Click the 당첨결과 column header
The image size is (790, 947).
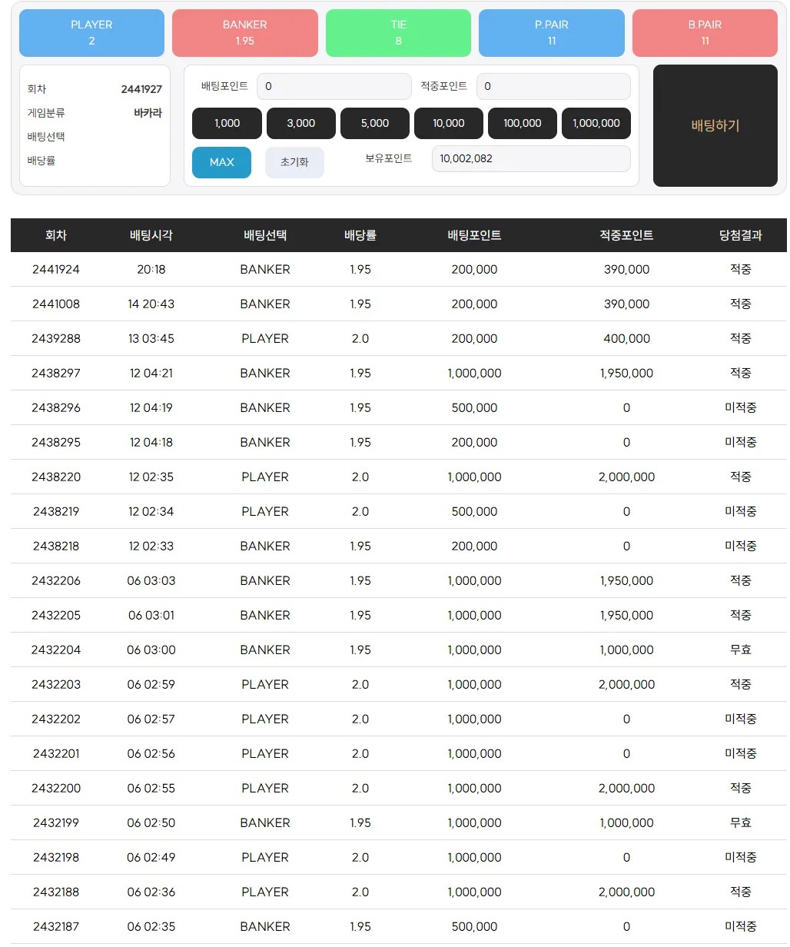point(741,235)
